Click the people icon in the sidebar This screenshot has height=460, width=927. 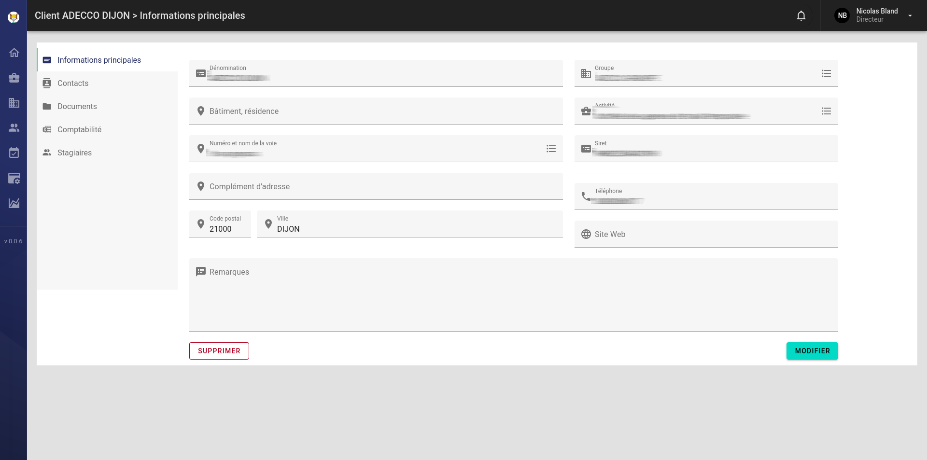14,128
